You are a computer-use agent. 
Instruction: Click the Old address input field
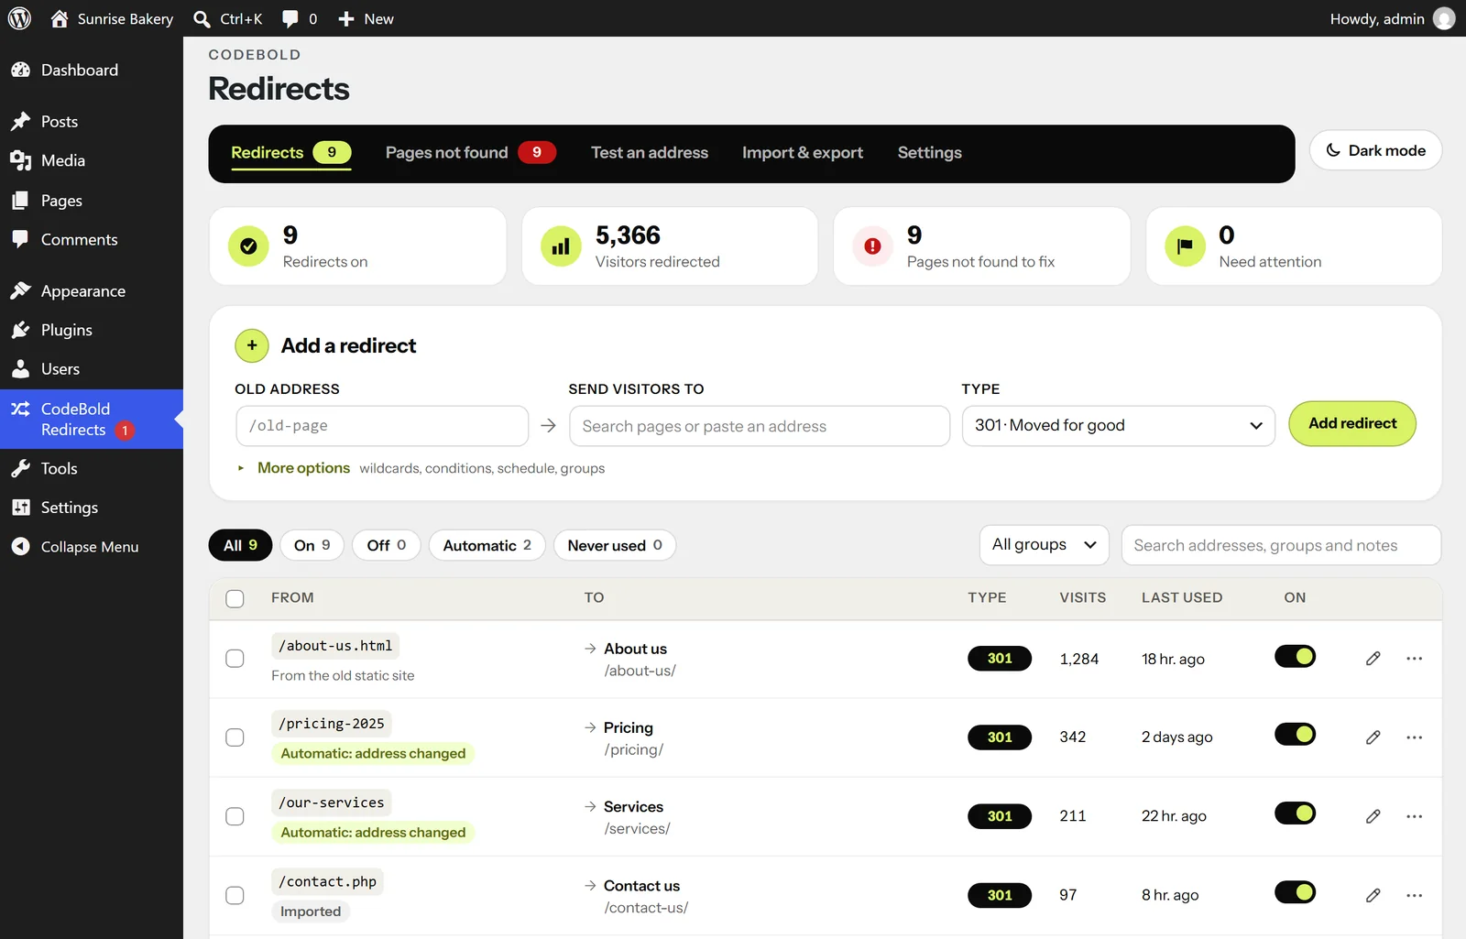[x=382, y=426]
